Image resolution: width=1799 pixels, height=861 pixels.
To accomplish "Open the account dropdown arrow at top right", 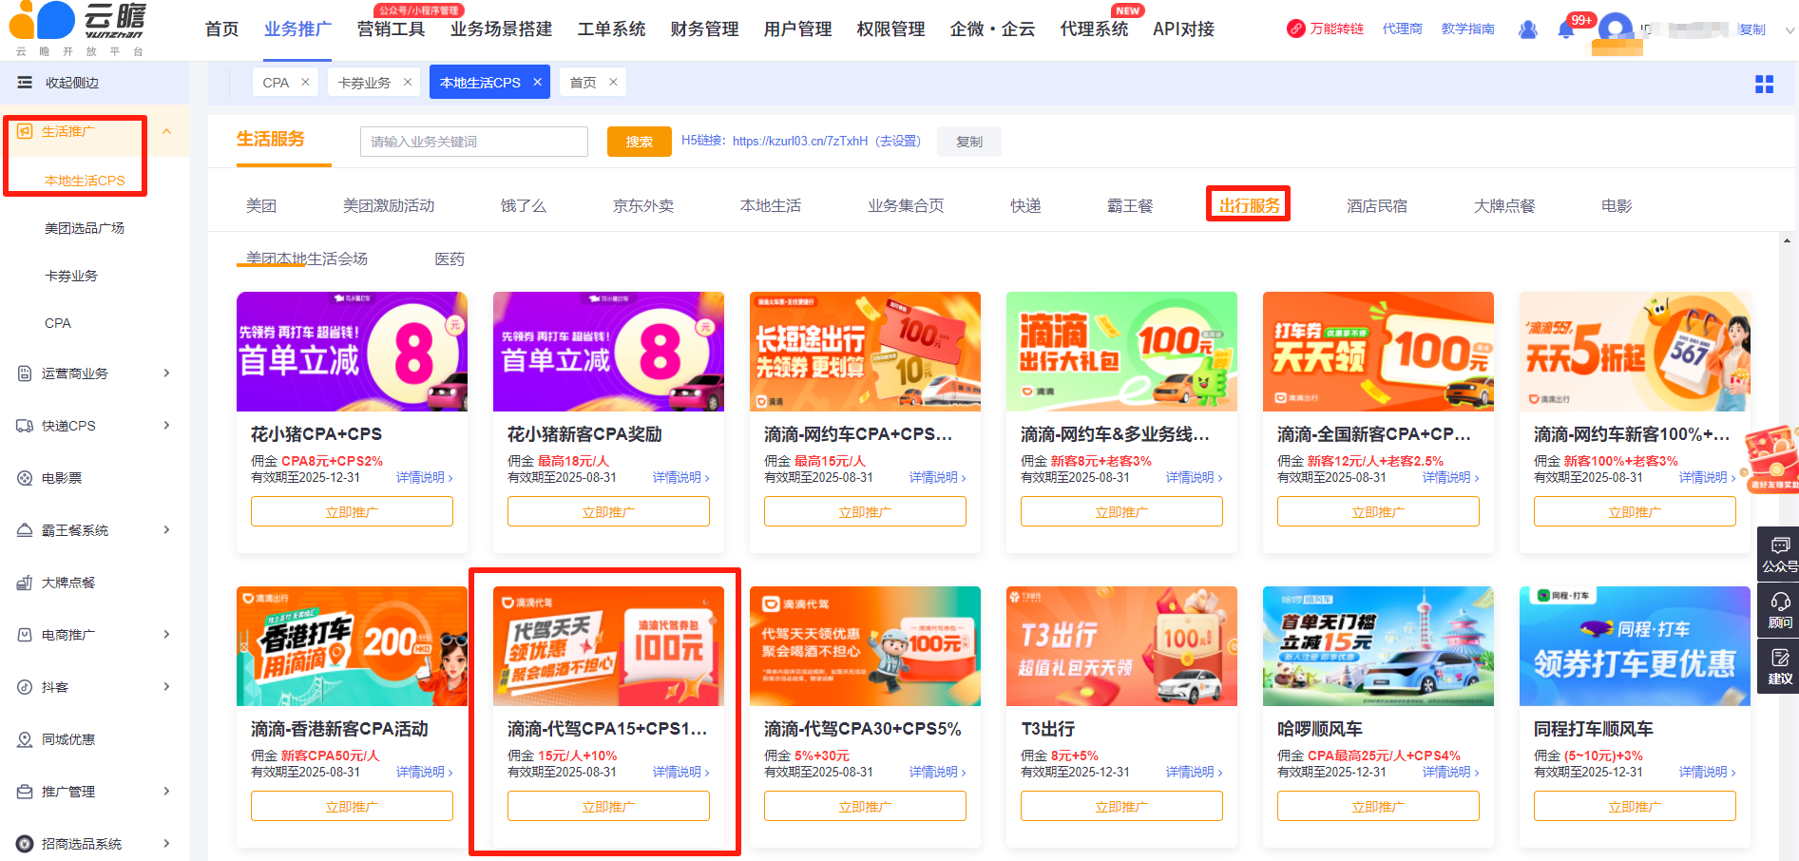I will tap(1790, 30).
